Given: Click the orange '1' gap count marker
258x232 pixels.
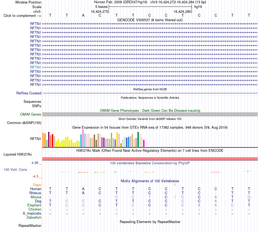Looking at the screenshot, I should click(175, 185).
